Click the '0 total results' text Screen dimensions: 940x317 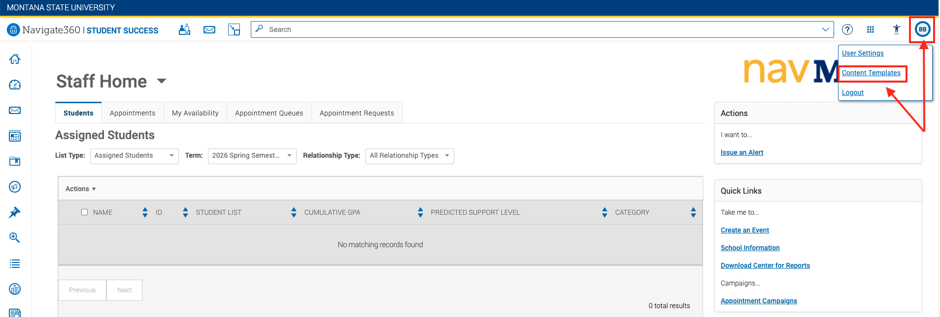(x=669, y=306)
